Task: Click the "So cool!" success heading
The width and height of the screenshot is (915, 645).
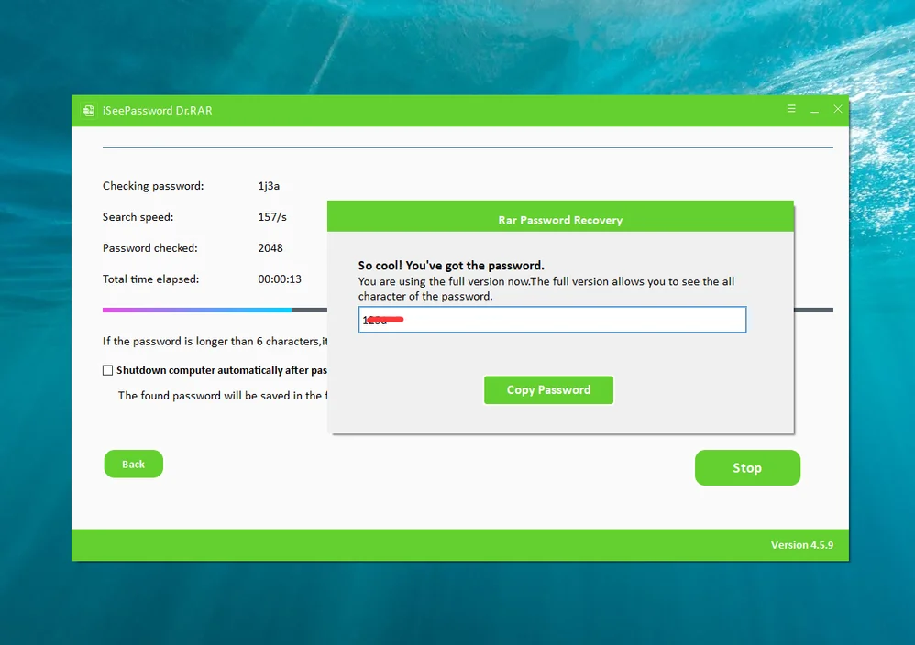Action: click(x=450, y=266)
